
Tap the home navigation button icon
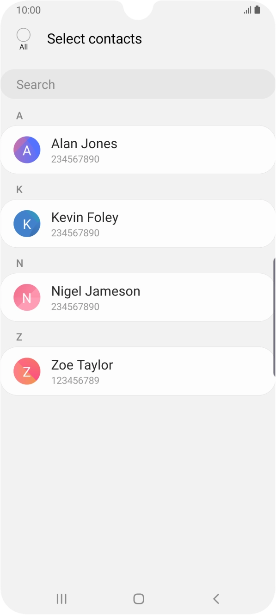click(138, 599)
